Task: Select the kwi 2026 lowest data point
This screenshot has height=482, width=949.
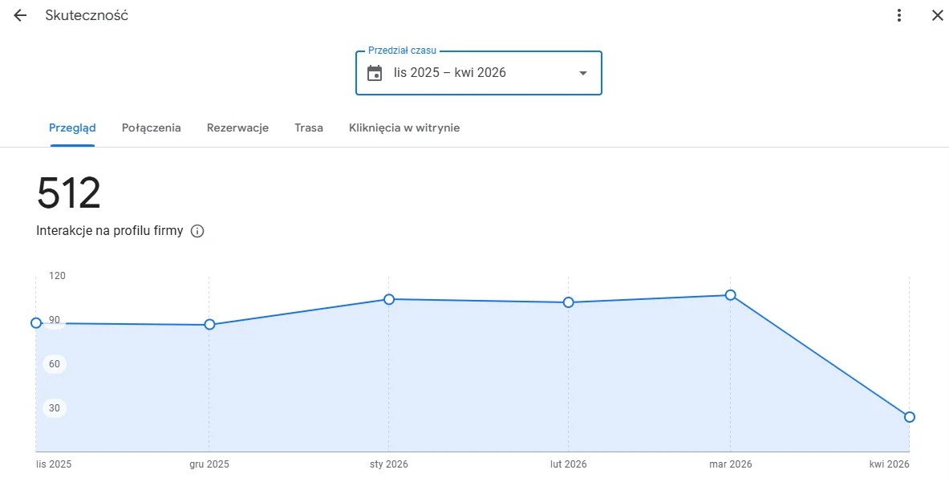Action: [x=909, y=417]
